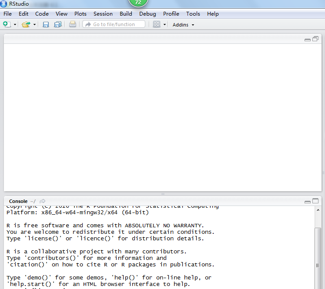Viewport: 325px width, 289px height.
Task: Click the workspace panes grid icon
Action: pyautogui.click(x=157, y=24)
